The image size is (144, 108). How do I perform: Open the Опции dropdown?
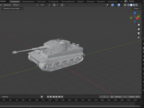137,9
